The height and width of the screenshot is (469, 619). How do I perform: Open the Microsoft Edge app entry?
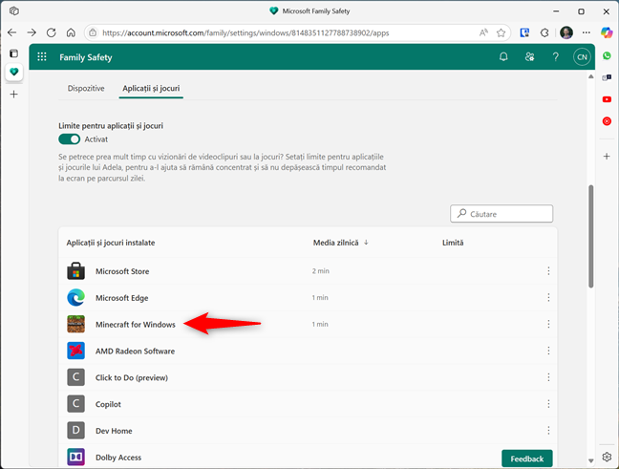122,298
